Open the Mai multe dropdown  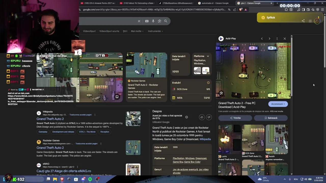point(137,31)
